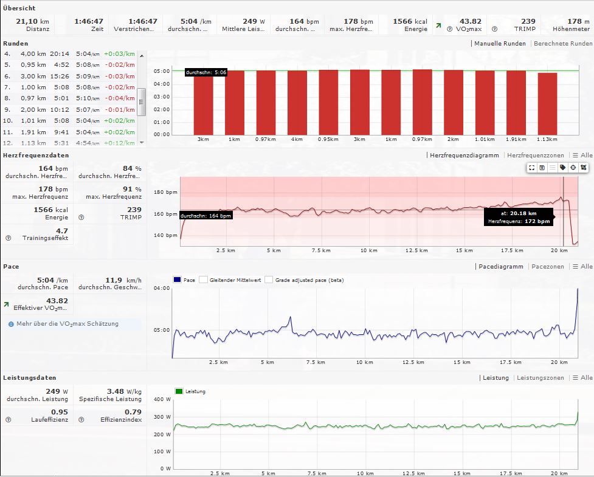Click the scrollbar down arrow in Runden list
Image resolution: width=594 pixels, height=477 pixels.
point(142,142)
